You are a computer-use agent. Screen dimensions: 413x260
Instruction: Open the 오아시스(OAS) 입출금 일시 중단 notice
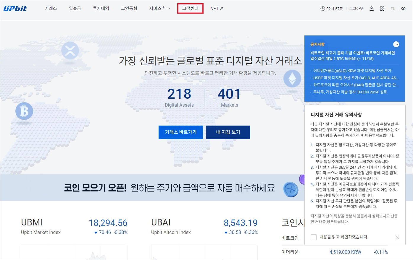356,85
